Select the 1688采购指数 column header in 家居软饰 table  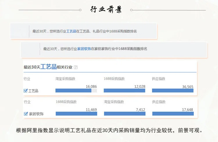66,102
